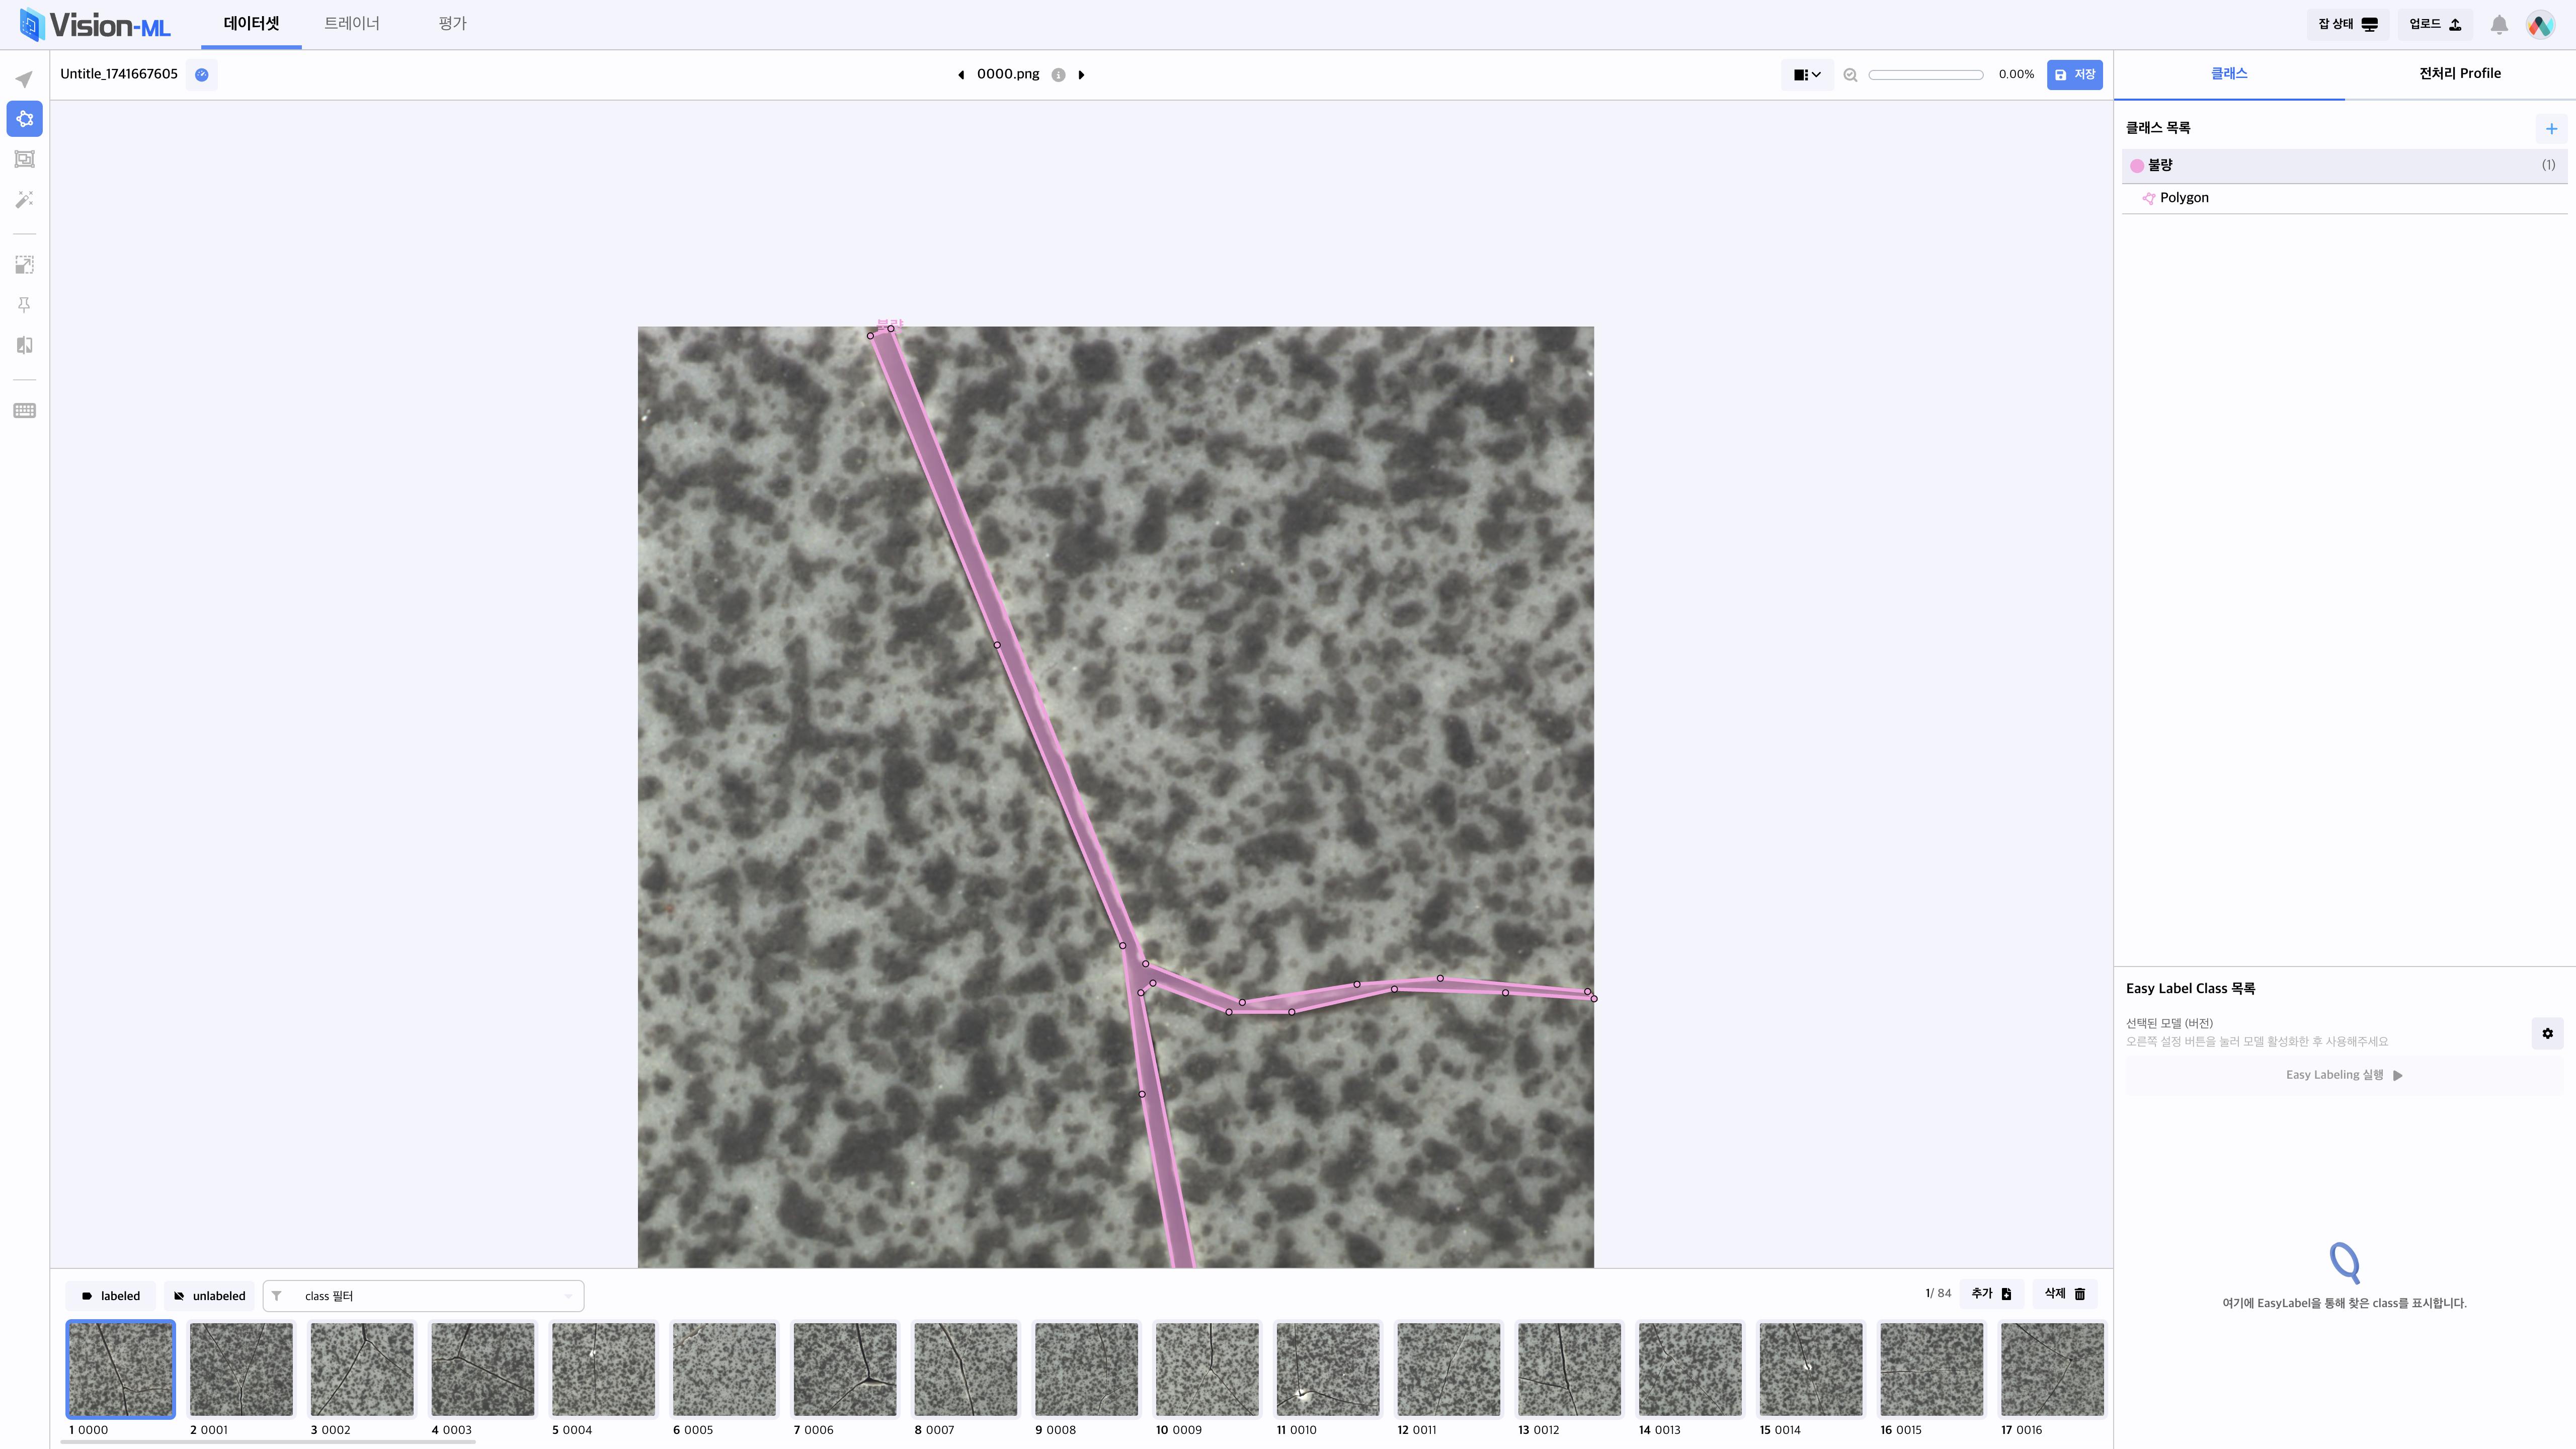2576x1449 pixels.
Task: Select the magic wand tool
Action: click(24, 200)
